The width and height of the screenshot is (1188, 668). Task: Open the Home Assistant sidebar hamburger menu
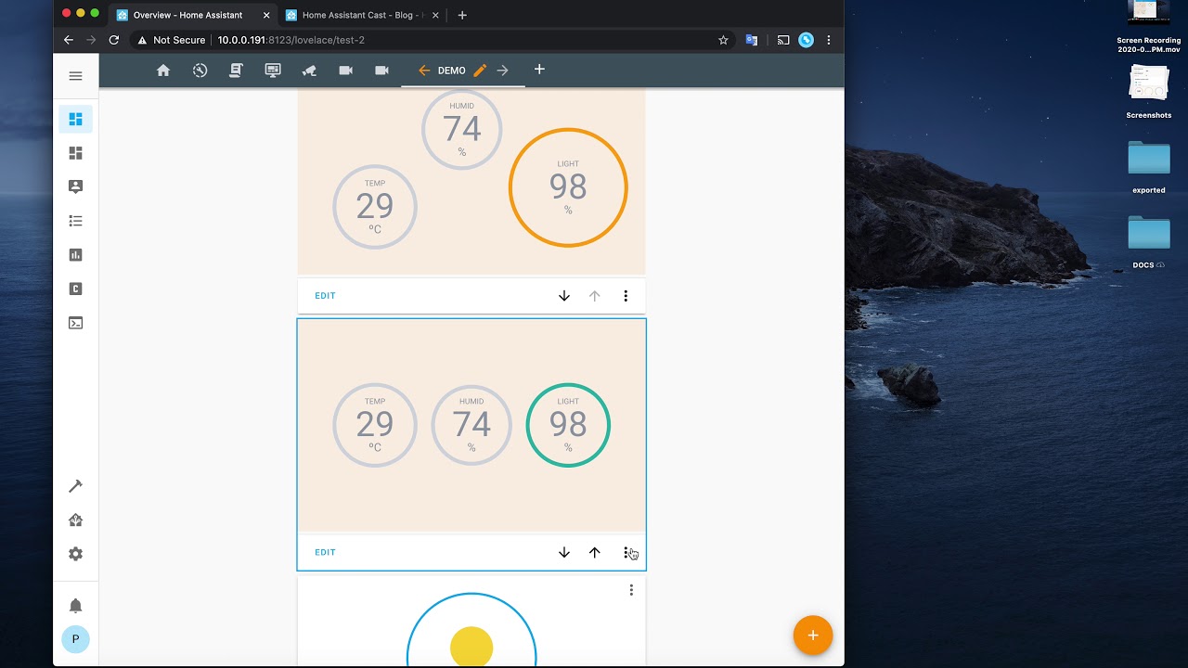click(76, 76)
